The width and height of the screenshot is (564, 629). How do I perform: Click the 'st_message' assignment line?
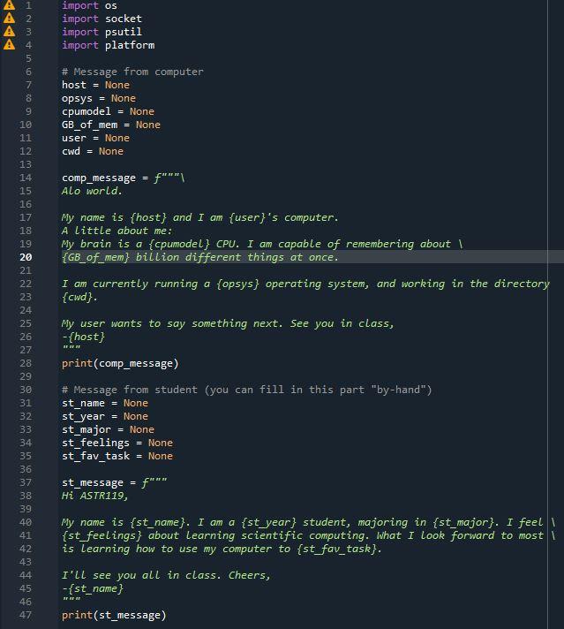point(114,482)
